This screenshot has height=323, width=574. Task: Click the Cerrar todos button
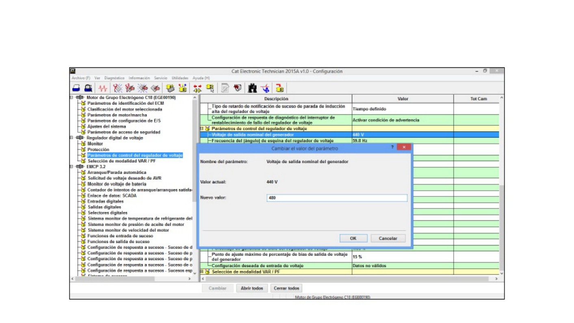(x=286, y=288)
